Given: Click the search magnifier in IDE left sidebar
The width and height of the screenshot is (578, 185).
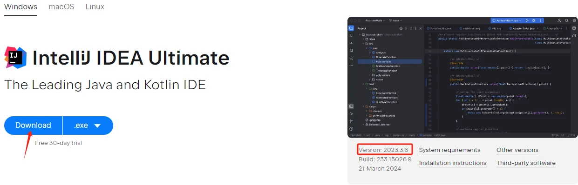Looking at the screenshot, I should (x=351, y=58).
